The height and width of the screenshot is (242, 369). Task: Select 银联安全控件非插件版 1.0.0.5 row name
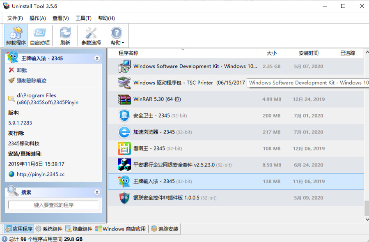174,198
